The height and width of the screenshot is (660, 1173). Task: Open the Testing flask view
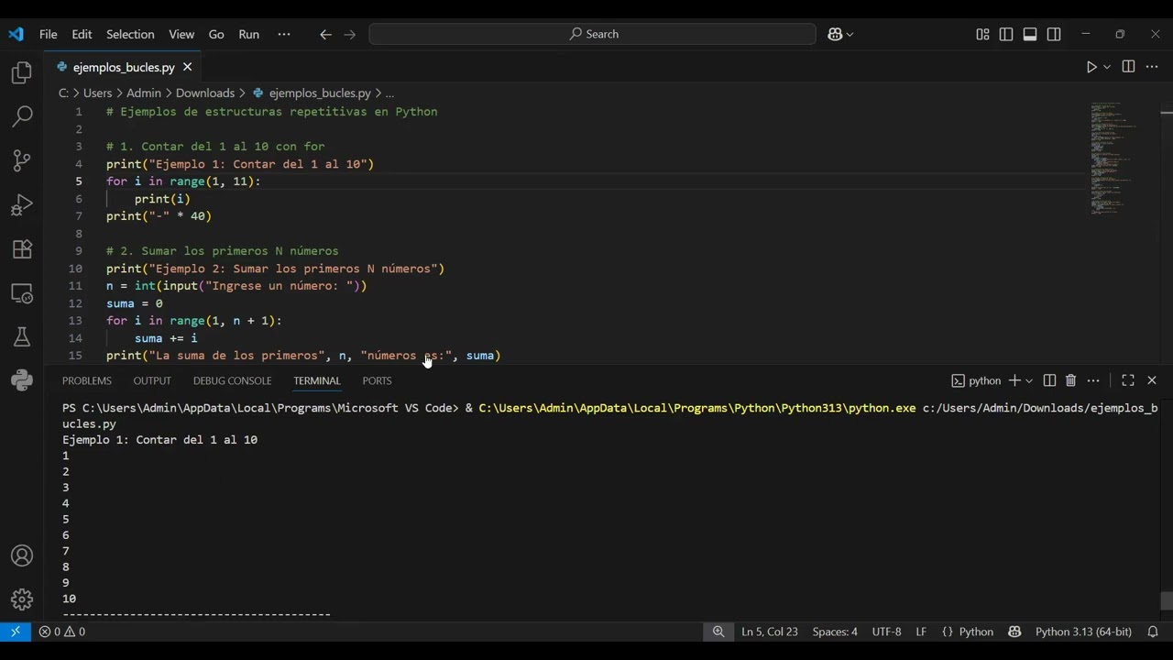click(22, 336)
